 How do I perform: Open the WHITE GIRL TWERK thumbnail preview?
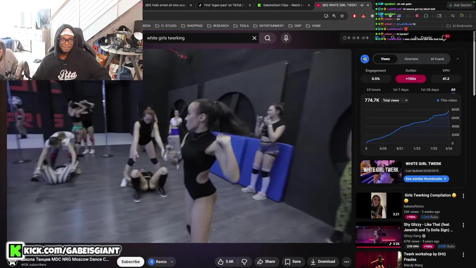(x=381, y=172)
